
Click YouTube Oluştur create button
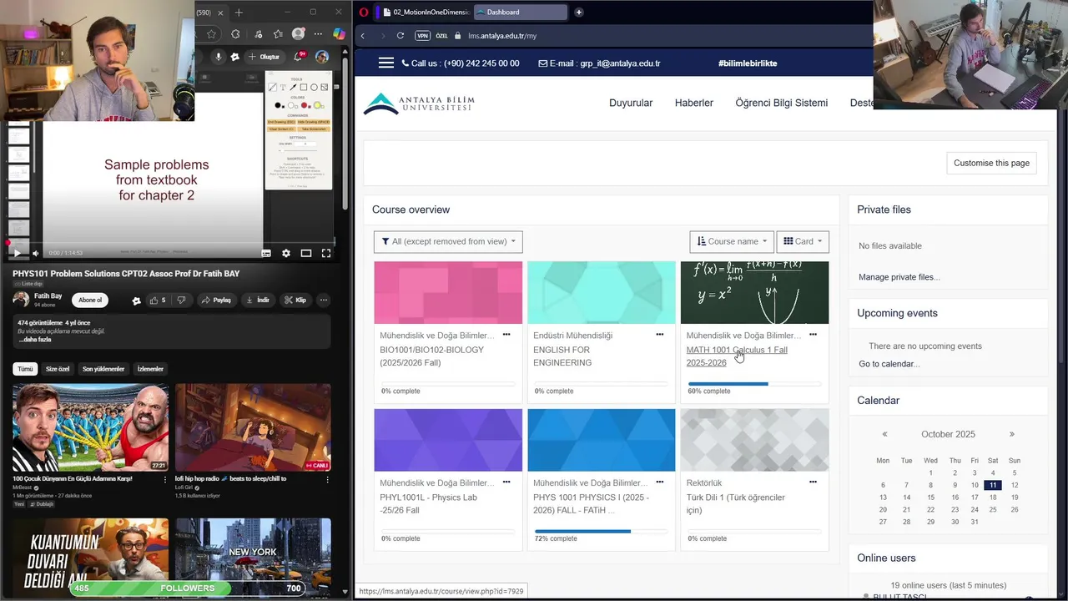(x=264, y=57)
